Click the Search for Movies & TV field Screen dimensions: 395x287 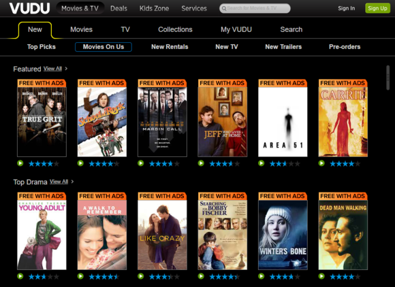click(x=255, y=8)
